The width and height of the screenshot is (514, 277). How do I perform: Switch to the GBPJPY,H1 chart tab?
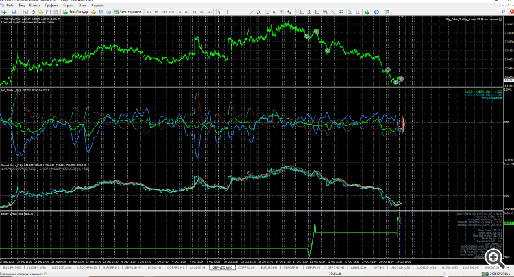(x=312, y=267)
